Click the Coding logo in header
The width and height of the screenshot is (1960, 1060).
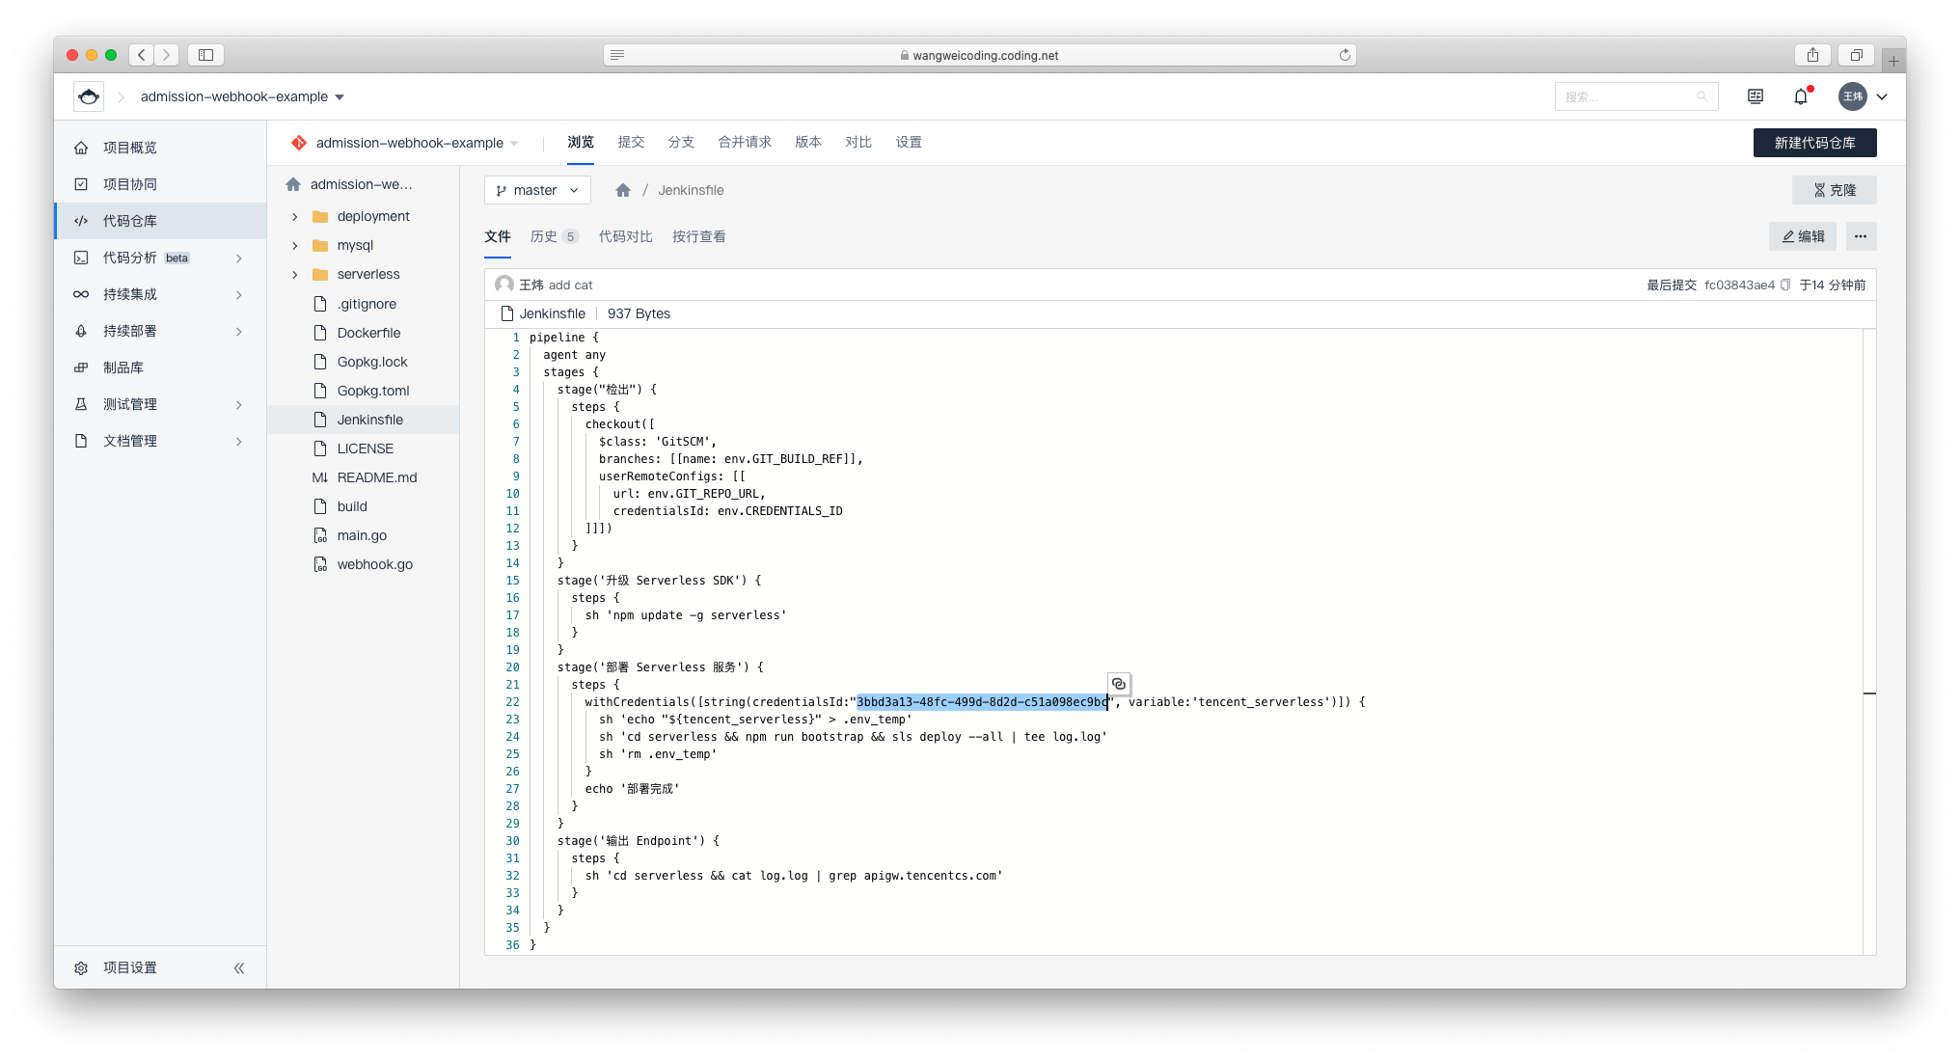(x=89, y=96)
